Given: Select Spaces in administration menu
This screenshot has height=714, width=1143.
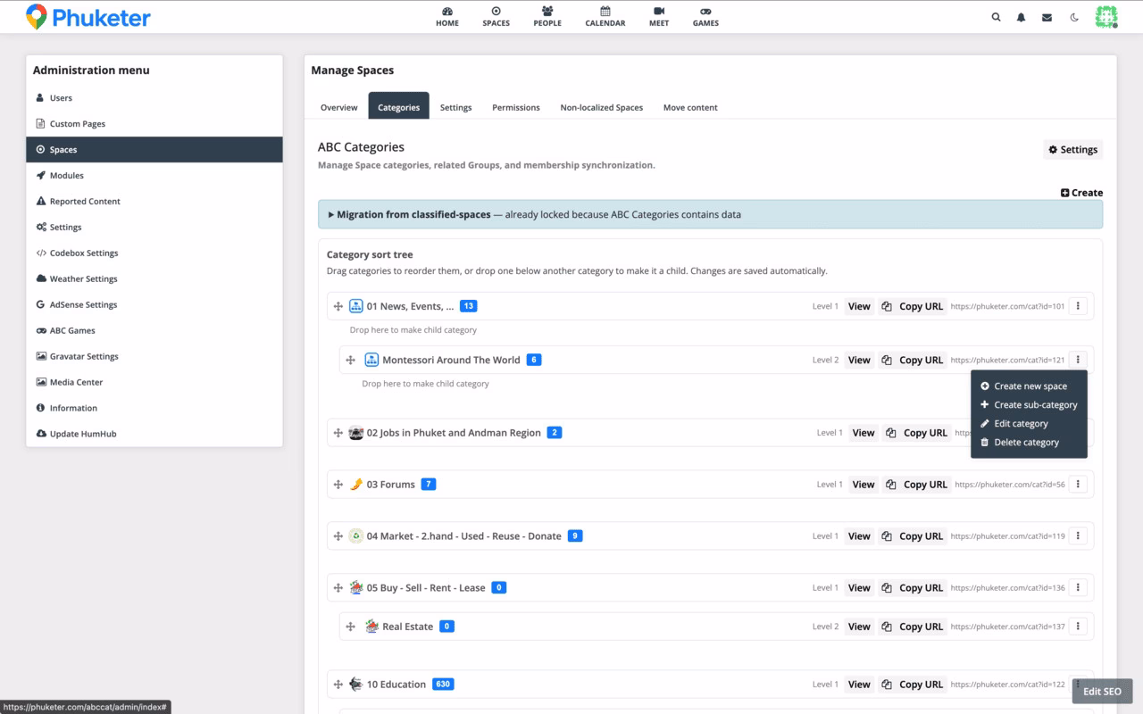Looking at the screenshot, I should pos(154,150).
